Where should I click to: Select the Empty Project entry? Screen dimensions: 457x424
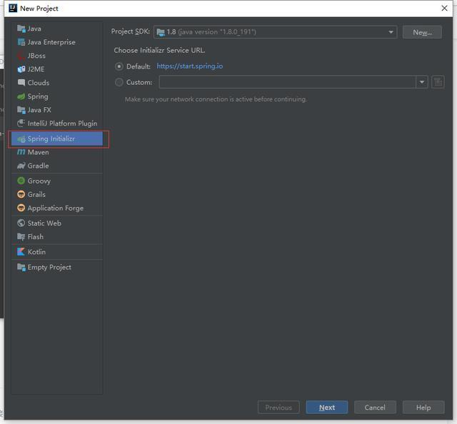tap(57, 267)
